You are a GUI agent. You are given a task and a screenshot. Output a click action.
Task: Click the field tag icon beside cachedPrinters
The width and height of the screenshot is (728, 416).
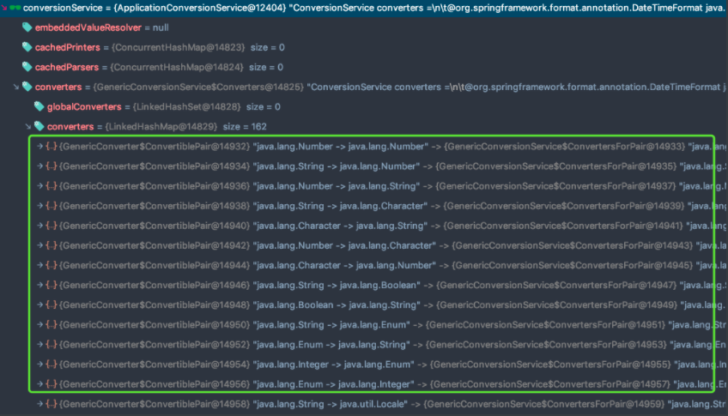(x=27, y=47)
